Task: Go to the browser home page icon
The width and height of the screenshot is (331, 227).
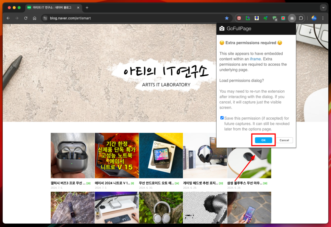Action: pos(35,18)
